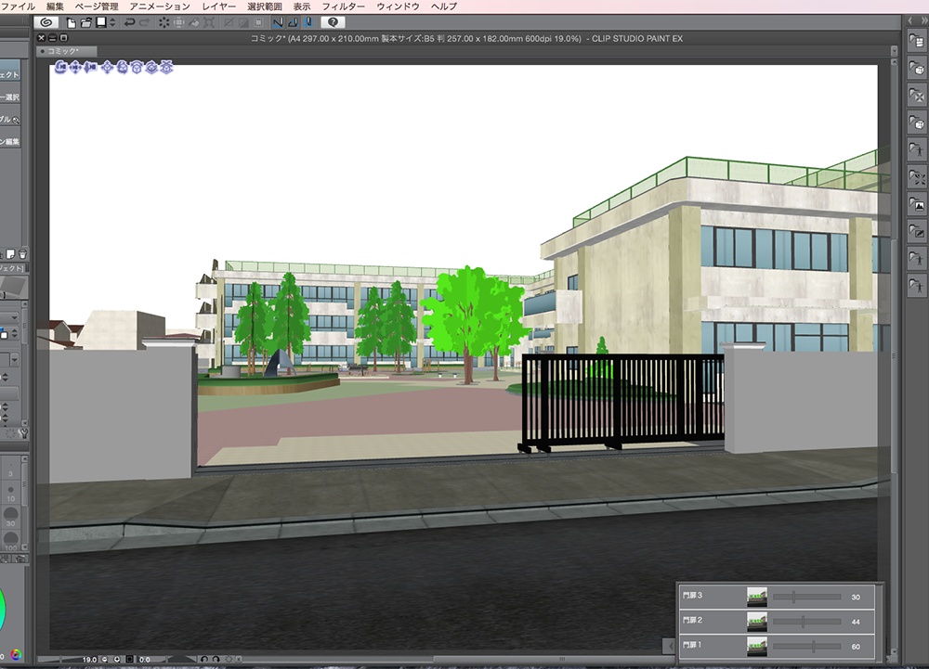
Task: Click the 門扉1 thumbnail
Action: point(756,647)
